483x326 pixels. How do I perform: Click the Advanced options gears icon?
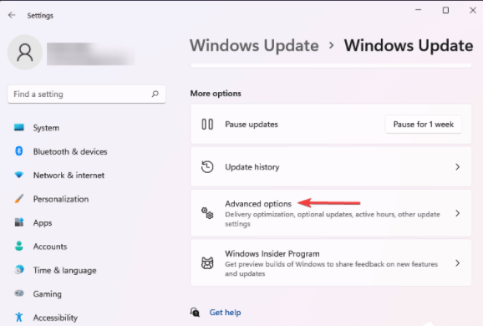[207, 213]
